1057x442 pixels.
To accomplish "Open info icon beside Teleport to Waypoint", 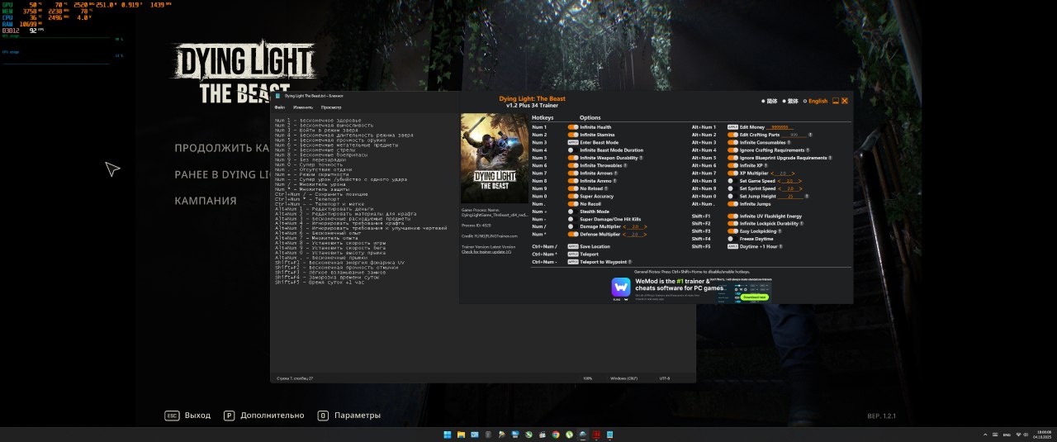I will pos(630,262).
